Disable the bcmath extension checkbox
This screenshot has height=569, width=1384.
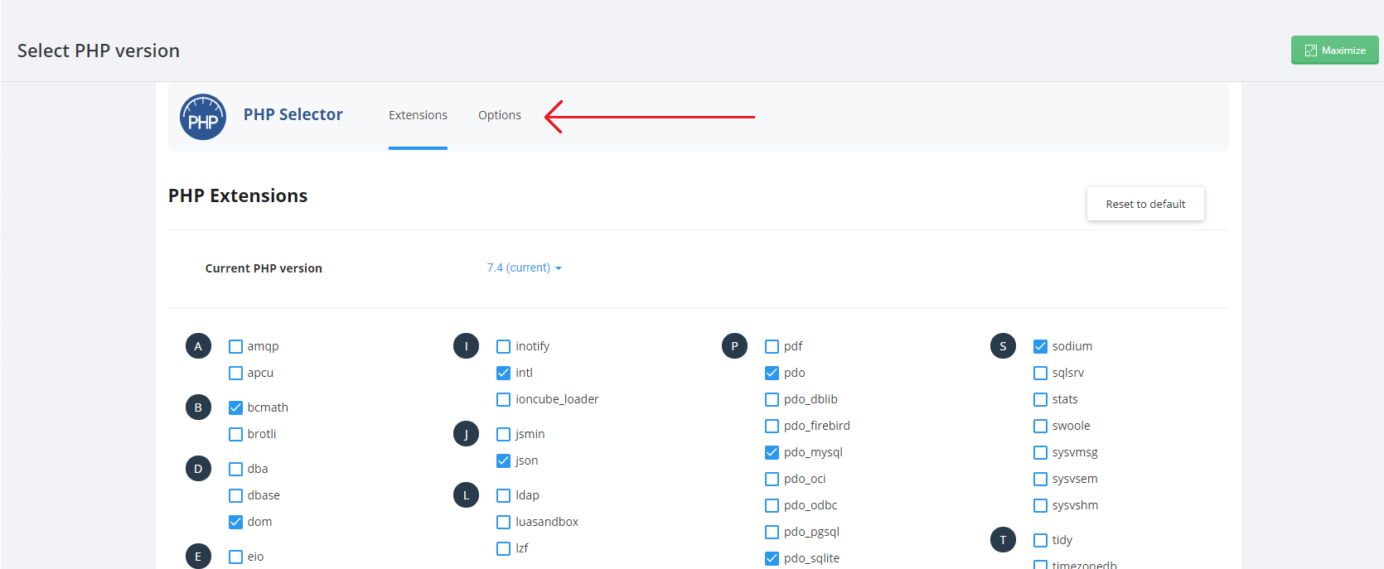pyautogui.click(x=236, y=407)
